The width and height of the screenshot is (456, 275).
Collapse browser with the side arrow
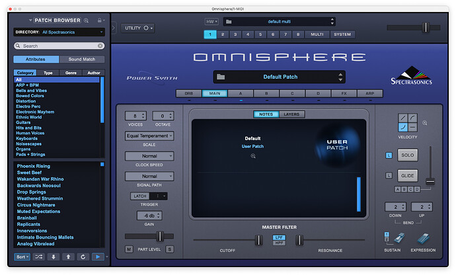(114, 28)
